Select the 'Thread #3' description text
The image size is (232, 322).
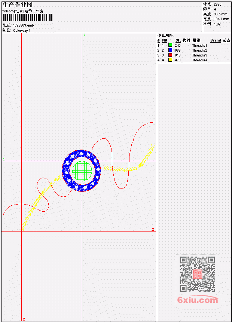coord(199,55)
